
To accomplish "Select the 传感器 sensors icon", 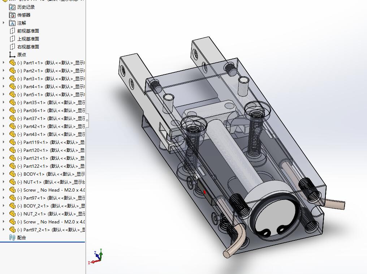I will coord(12,15).
